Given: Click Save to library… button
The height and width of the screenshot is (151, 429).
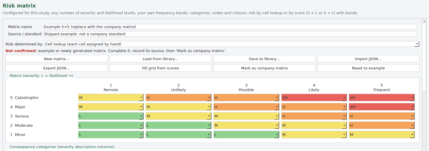Looking at the screenshot, I should 264,59.
